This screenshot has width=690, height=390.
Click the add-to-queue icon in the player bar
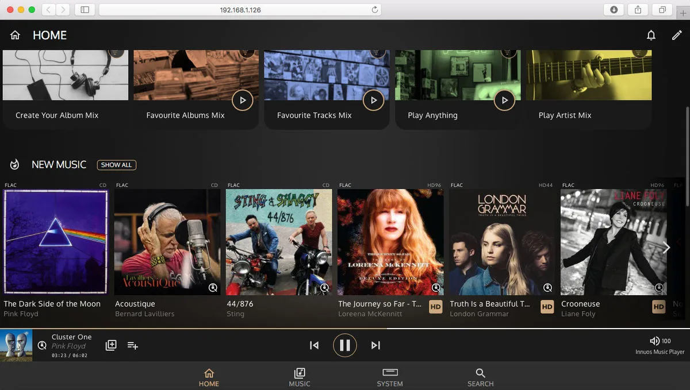tap(132, 345)
